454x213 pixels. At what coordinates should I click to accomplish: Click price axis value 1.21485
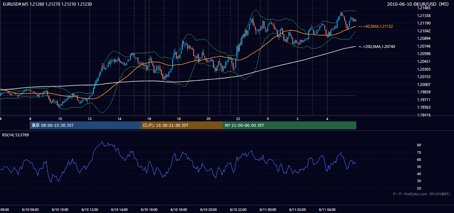tap(424, 8)
